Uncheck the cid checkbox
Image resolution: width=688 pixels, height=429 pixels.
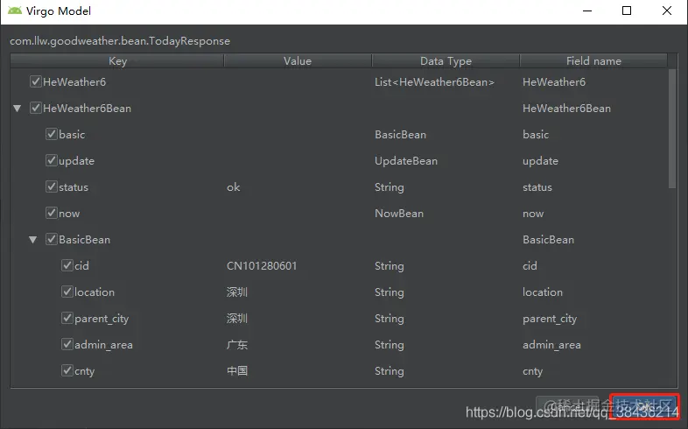click(67, 265)
